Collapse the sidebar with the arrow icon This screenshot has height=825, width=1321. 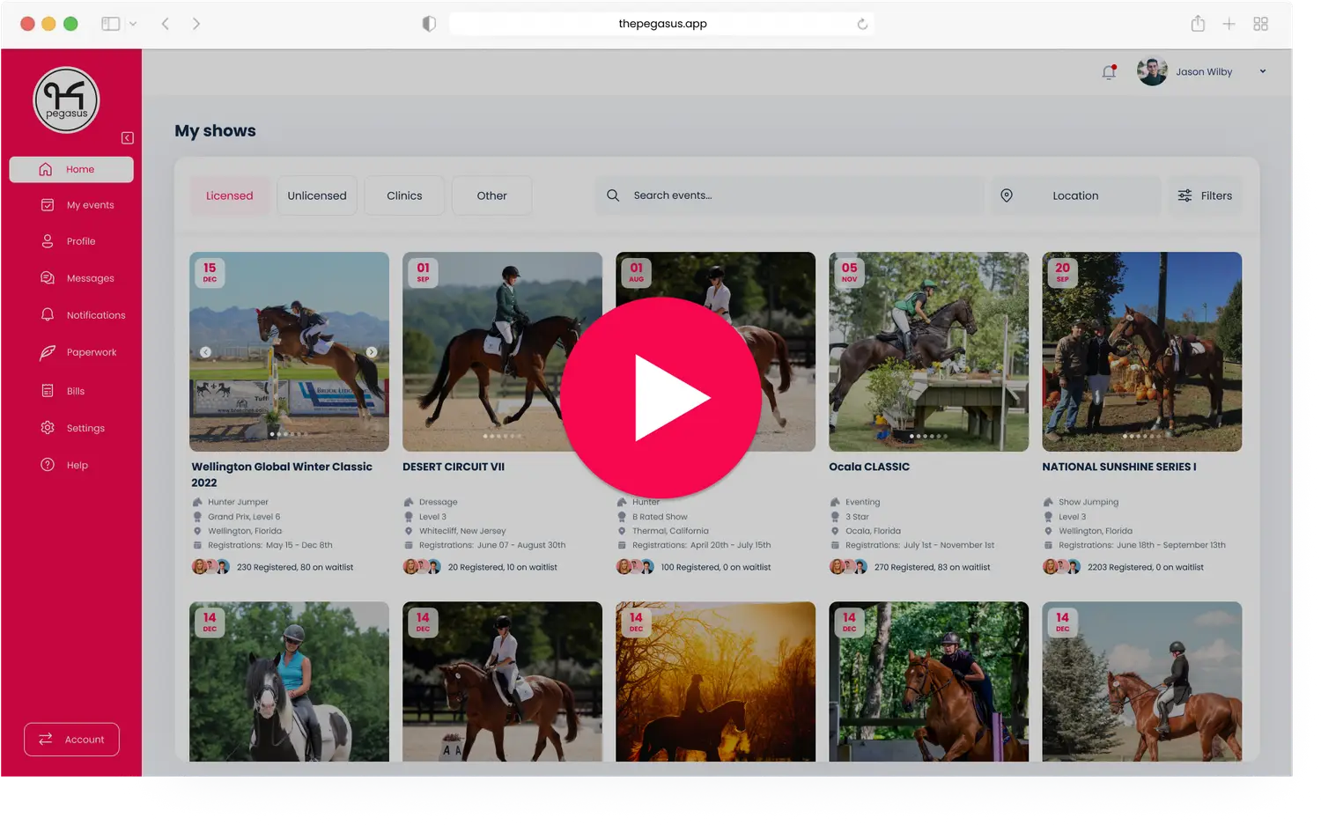click(x=128, y=138)
